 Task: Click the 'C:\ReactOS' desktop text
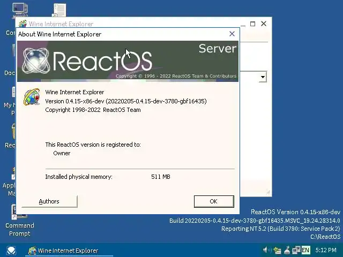[325, 237]
